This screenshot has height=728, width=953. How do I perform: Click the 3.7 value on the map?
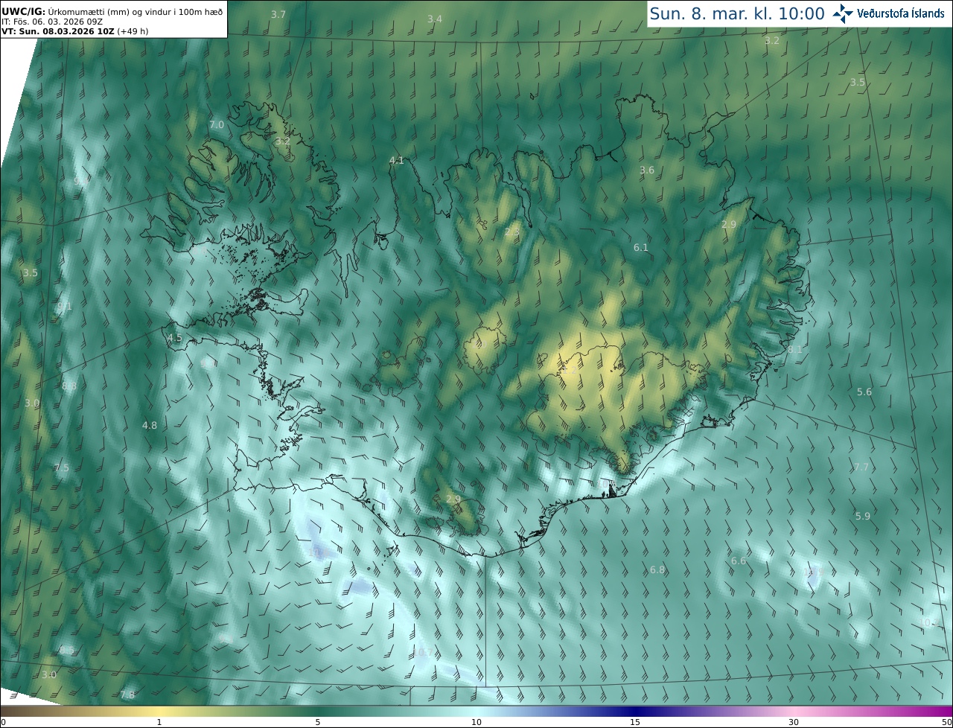coord(278,15)
